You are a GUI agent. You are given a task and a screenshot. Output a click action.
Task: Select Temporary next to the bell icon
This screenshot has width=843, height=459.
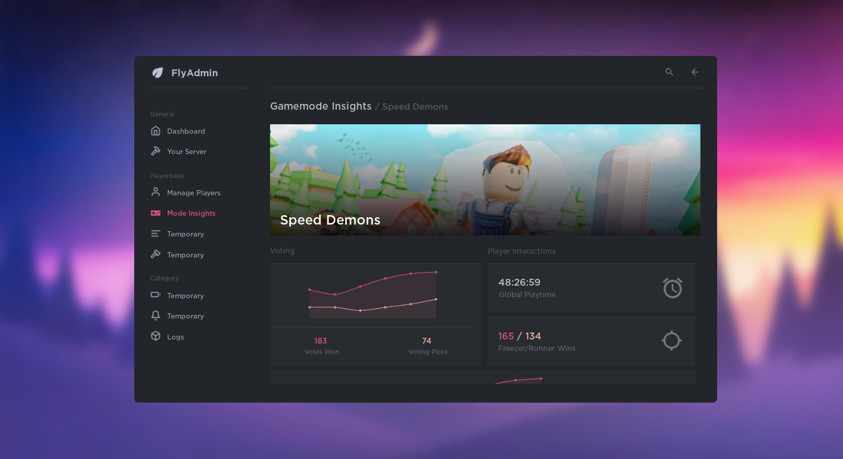[185, 316]
